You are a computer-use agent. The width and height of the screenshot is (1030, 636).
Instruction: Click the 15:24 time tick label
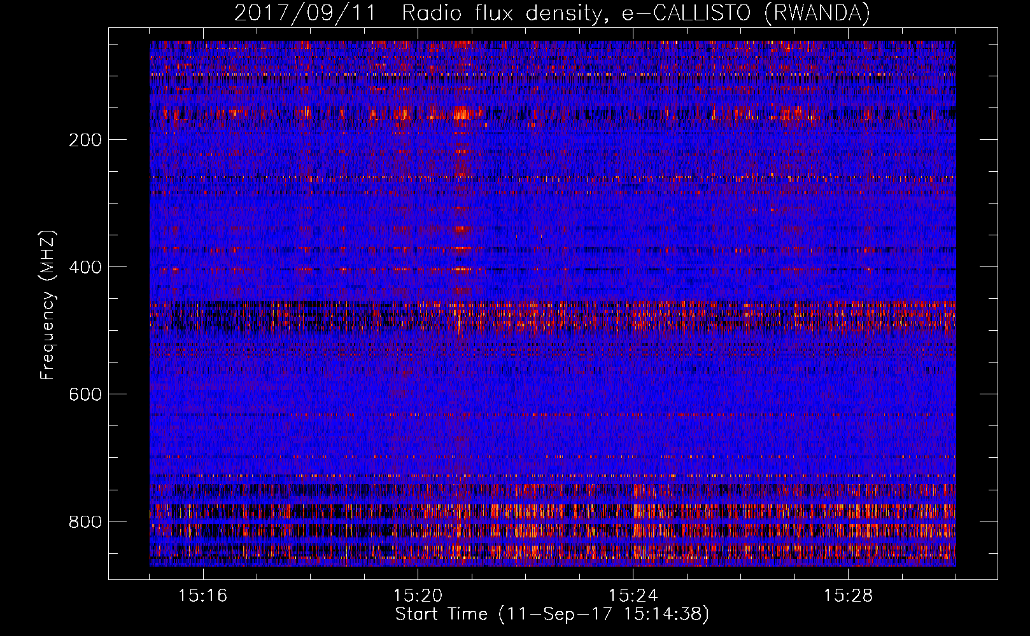click(633, 595)
